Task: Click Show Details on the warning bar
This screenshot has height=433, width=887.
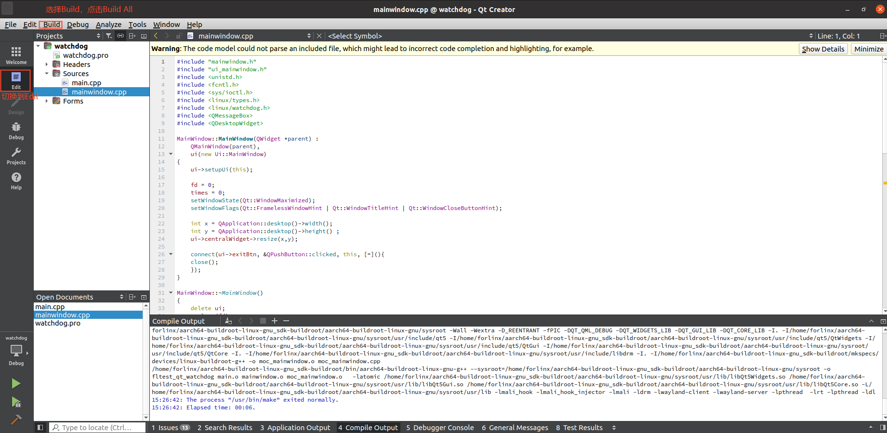Action: click(823, 49)
